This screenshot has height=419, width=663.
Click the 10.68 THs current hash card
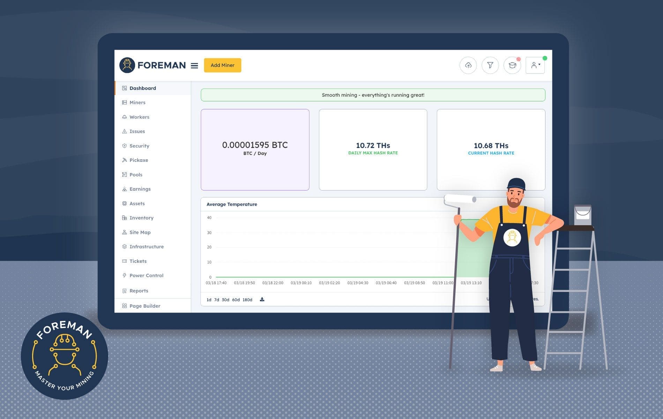491,150
